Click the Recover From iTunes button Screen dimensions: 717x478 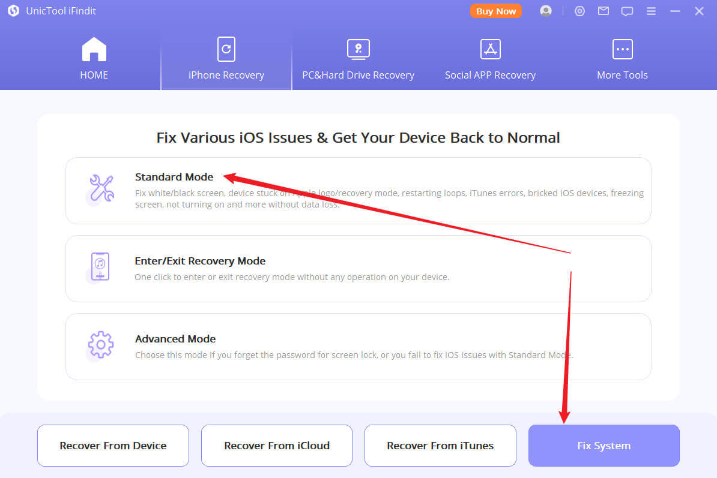point(440,446)
